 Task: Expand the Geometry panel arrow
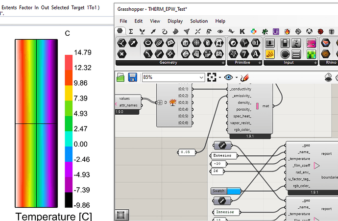point(223,63)
